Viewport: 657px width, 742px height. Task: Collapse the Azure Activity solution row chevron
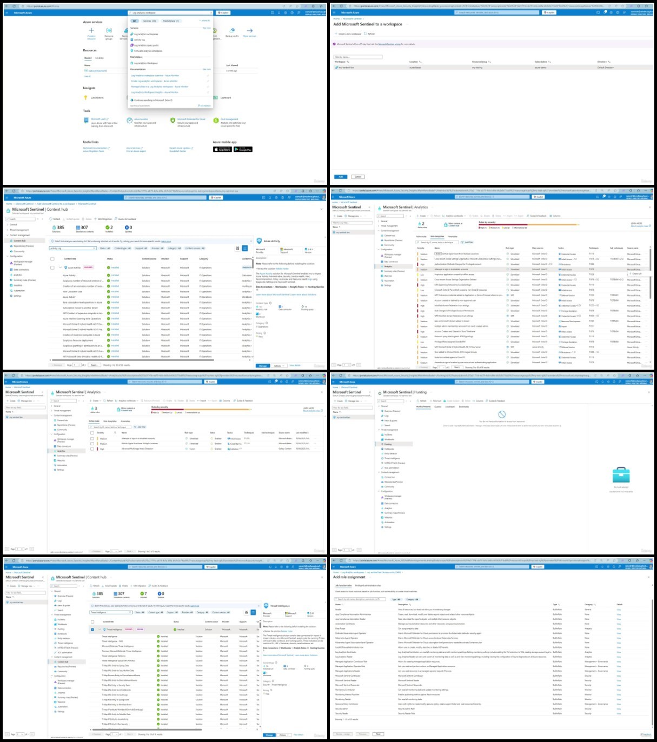pyautogui.click(x=60, y=268)
